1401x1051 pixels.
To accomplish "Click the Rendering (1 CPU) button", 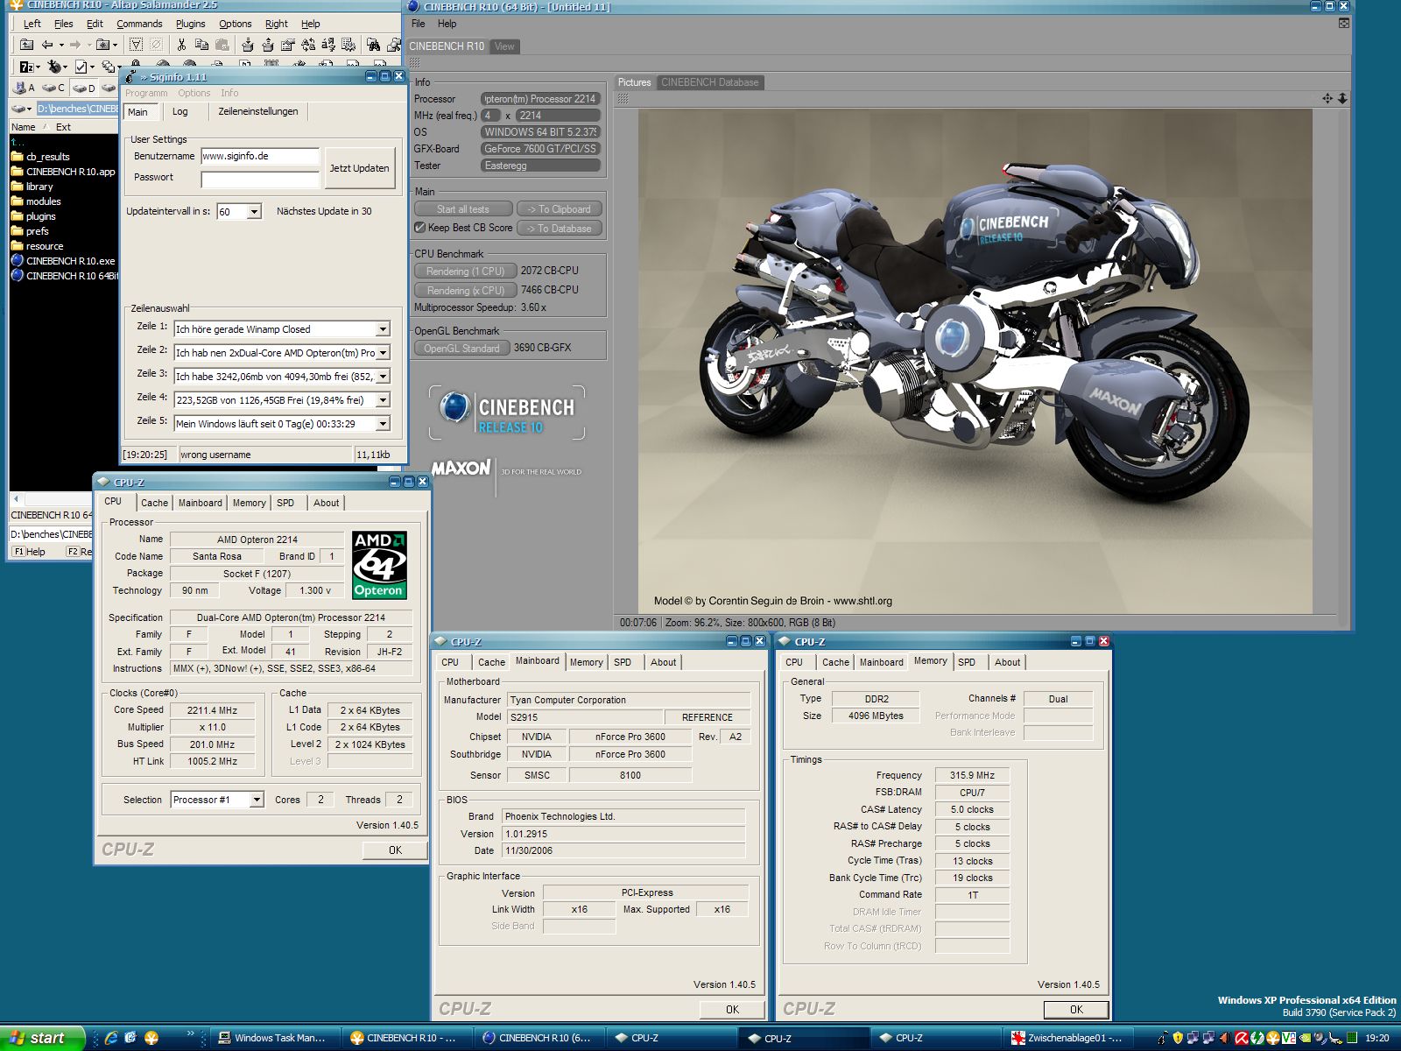I will click(465, 272).
